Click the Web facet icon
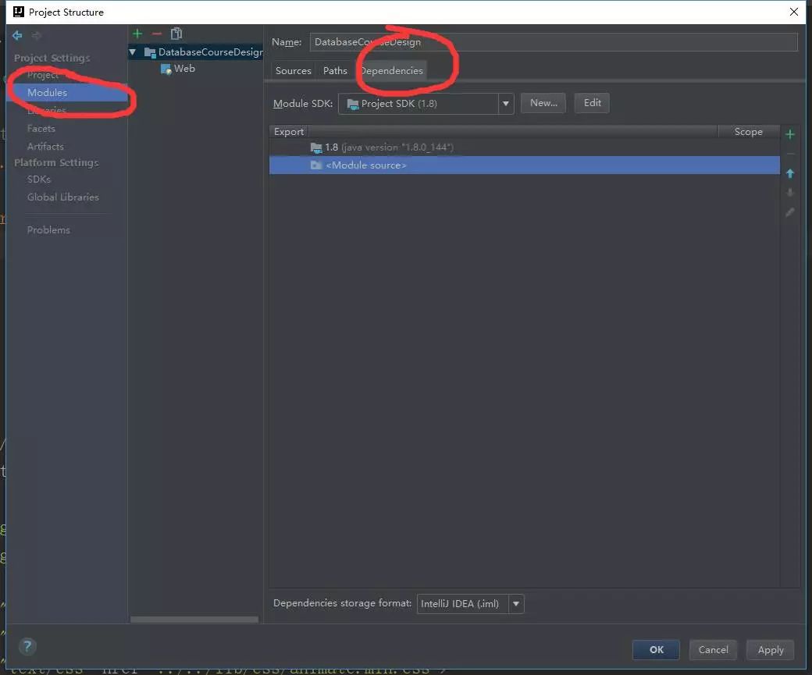 [x=166, y=69]
